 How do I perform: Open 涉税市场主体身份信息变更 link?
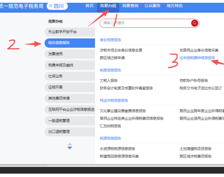(x=121, y=50)
